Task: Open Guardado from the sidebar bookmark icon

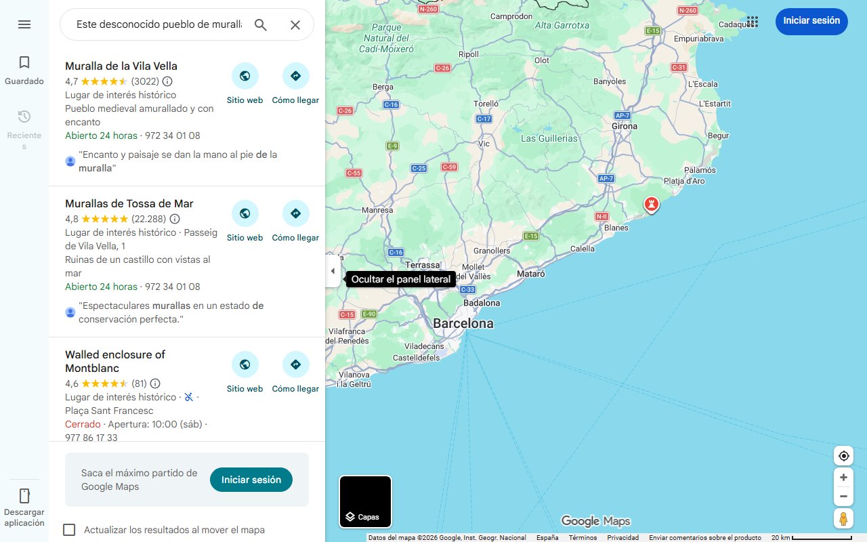Action: coord(24,62)
